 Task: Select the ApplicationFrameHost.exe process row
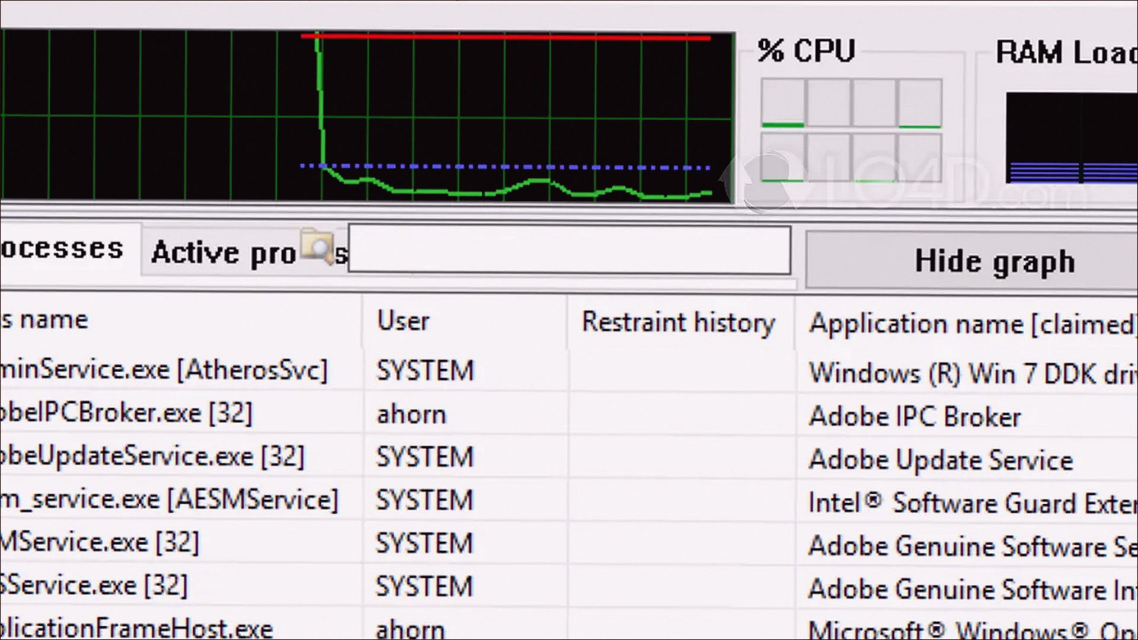point(569,626)
